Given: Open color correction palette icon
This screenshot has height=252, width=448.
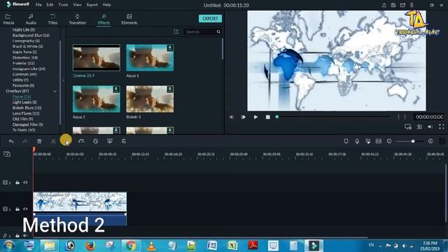Looking at the screenshot, I should click(96, 141).
